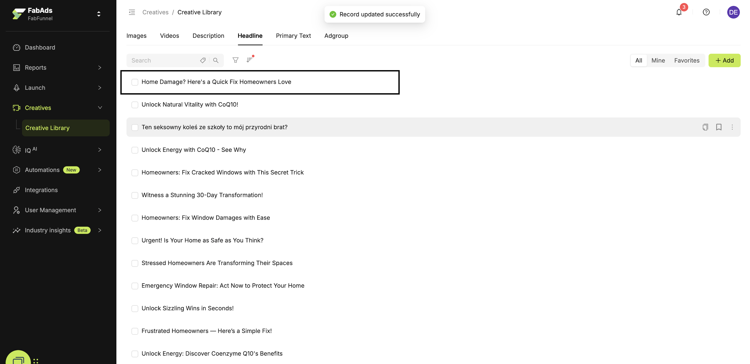Tick the Home Damage headline checkbox
Viewport: 750px width, 364px height.
click(x=135, y=82)
